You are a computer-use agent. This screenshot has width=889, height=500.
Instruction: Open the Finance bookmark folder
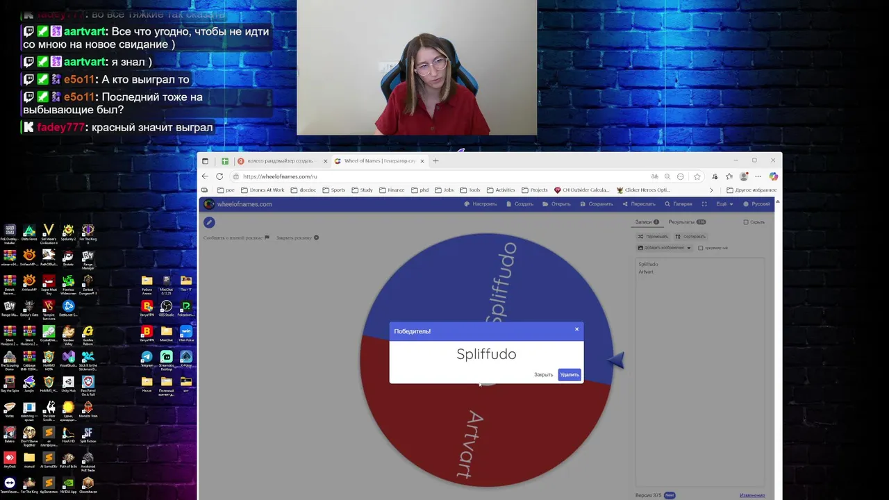click(x=392, y=190)
